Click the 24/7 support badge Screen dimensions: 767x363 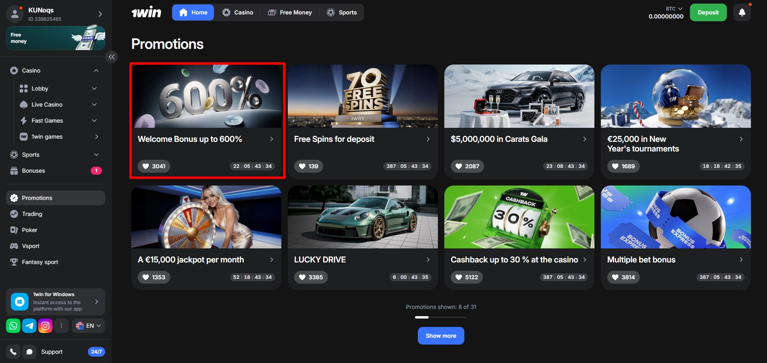[96, 352]
